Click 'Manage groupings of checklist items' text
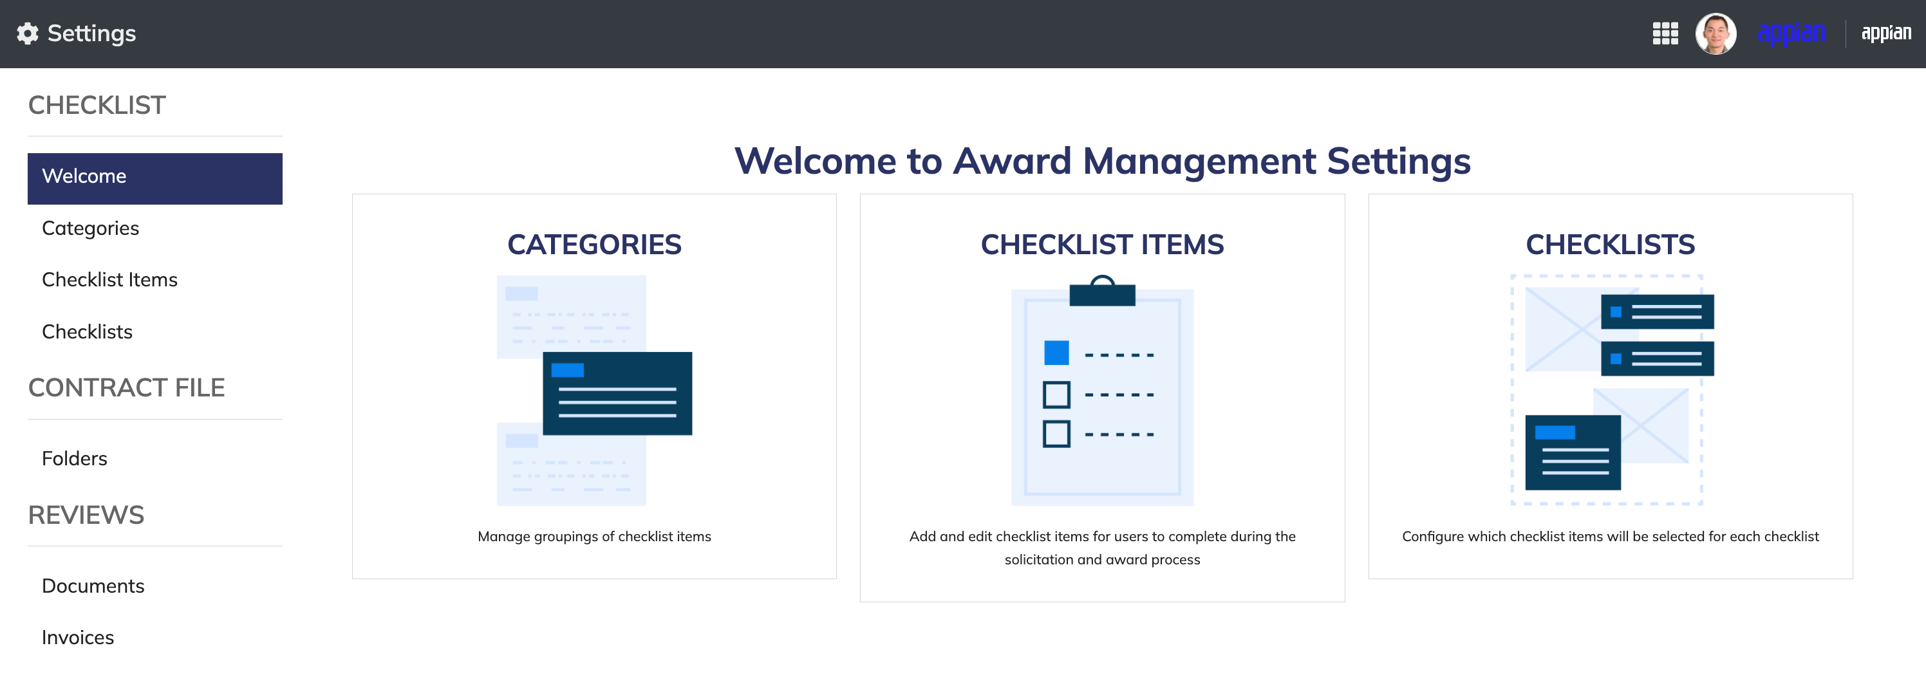 coord(594,537)
